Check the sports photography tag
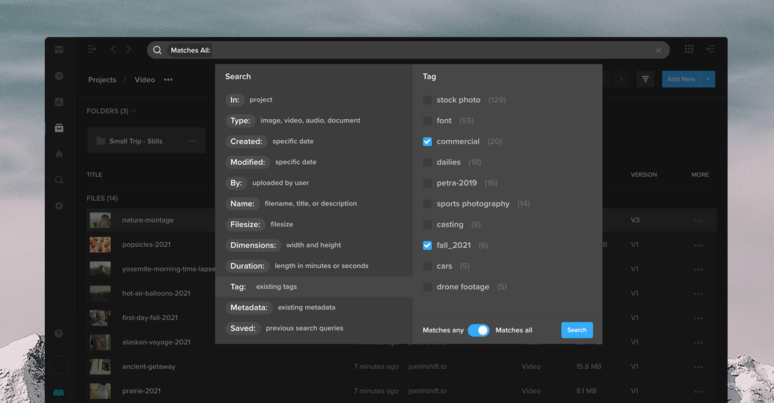Image resolution: width=774 pixels, height=403 pixels. click(x=427, y=204)
